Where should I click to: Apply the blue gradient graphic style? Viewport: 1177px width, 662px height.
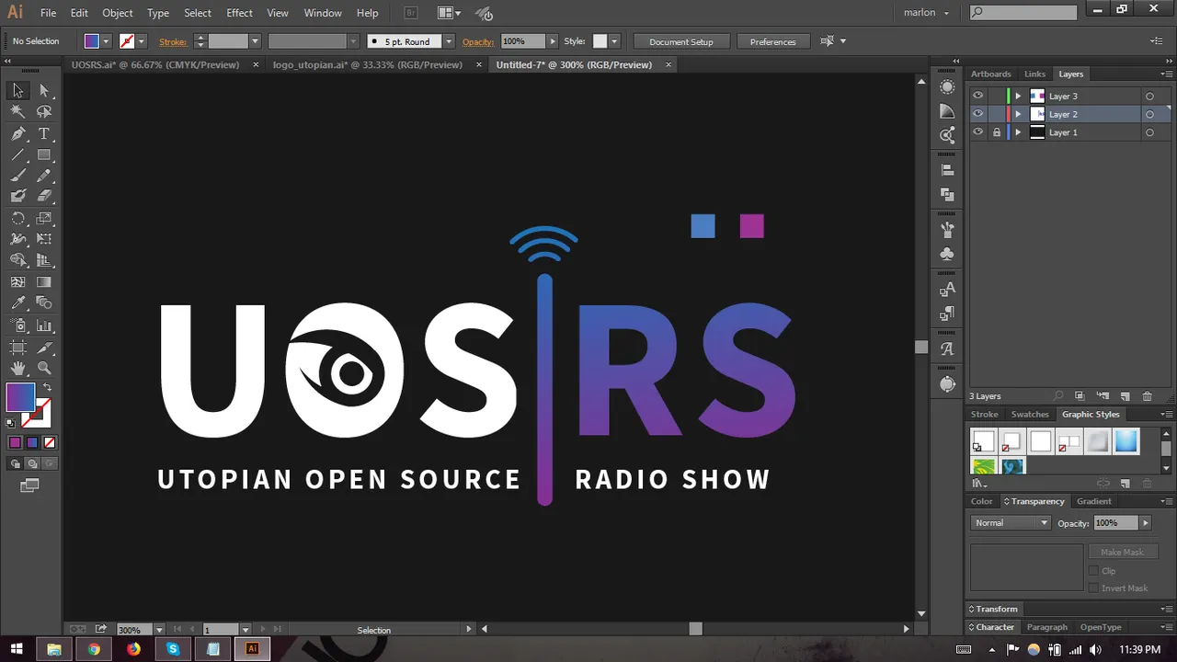(1126, 442)
